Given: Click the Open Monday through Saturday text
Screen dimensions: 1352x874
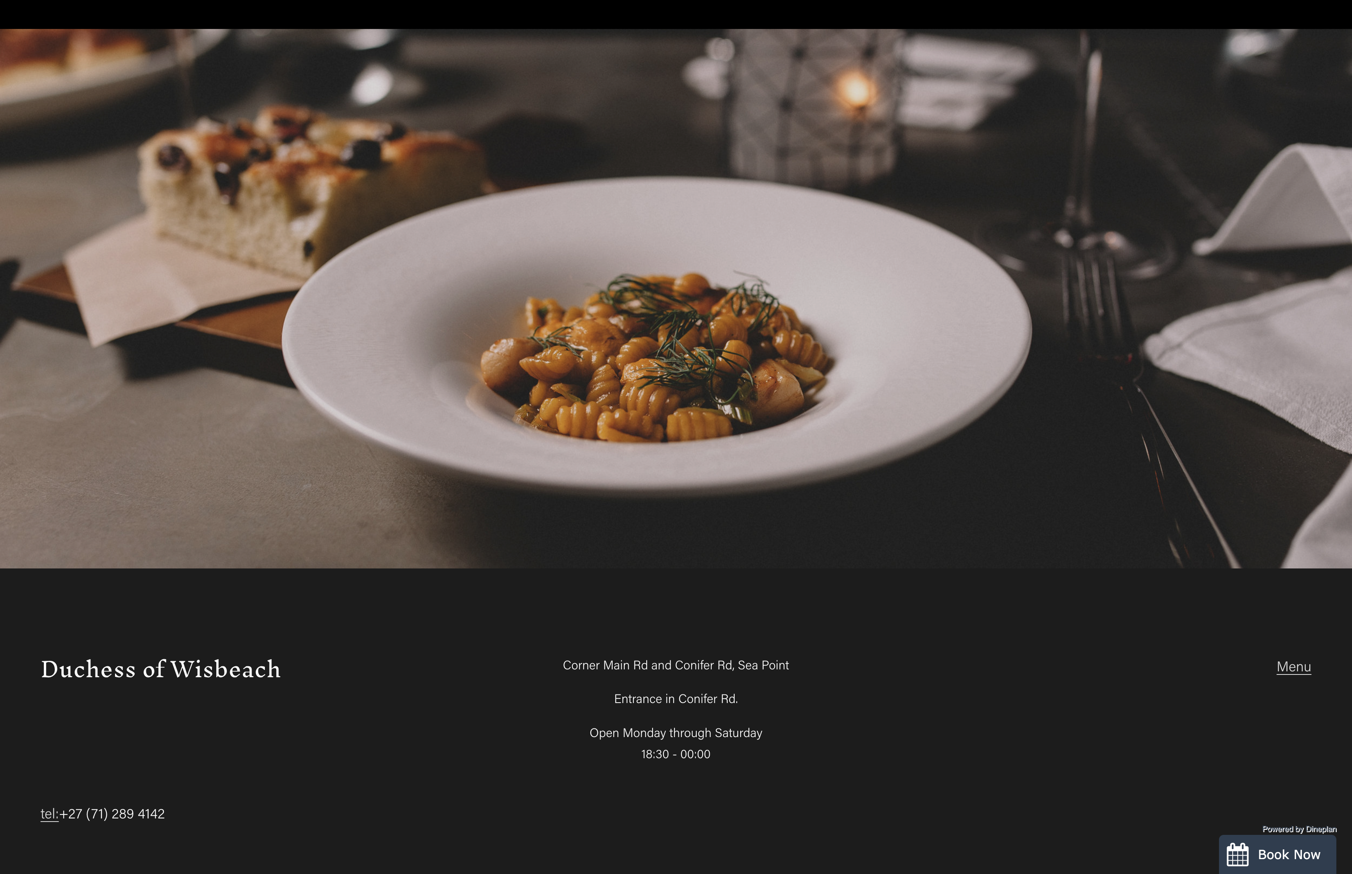Looking at the screenshot, I should click(x=676, y=733).
